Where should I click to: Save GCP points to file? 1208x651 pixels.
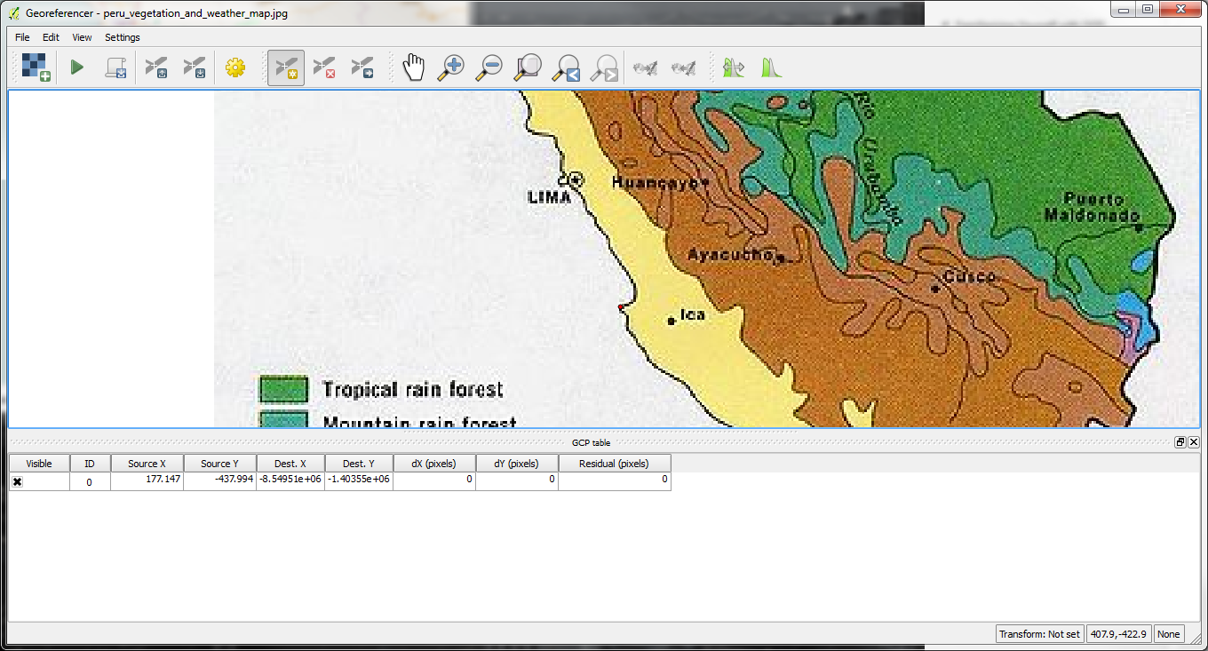pyautogui.click(x=194, y=67)
